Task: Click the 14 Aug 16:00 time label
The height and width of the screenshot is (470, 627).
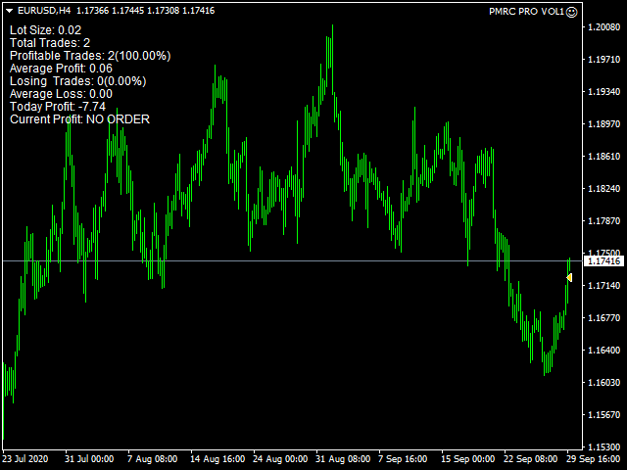Action: [217, 459]
